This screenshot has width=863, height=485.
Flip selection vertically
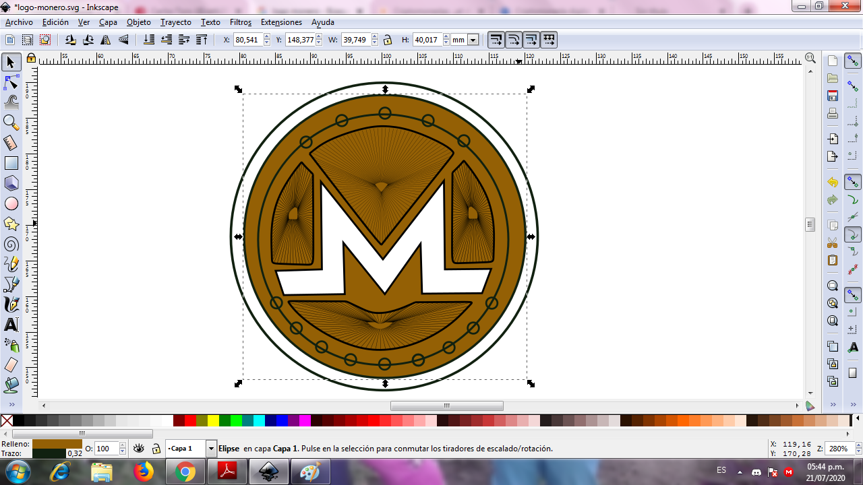coord(123,40)
